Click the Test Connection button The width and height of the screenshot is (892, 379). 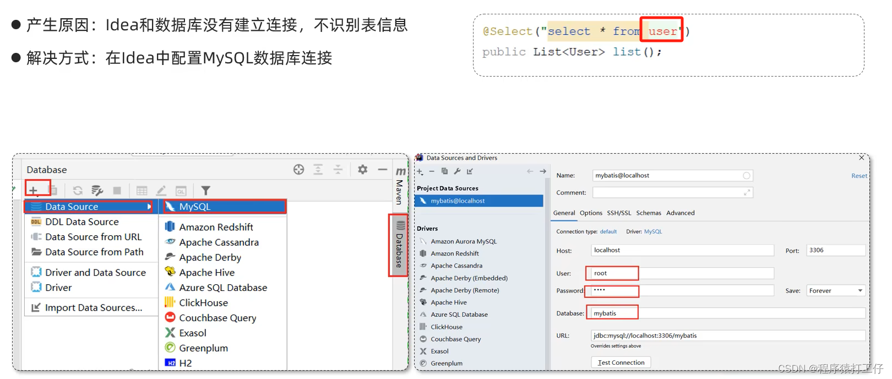pos(621,362)
